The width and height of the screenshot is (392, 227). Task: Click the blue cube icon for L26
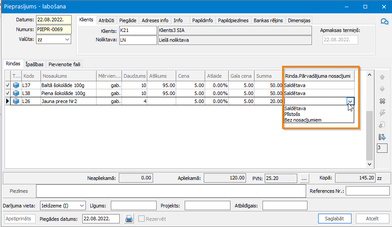pyautogui.click(x=16, y=101)
